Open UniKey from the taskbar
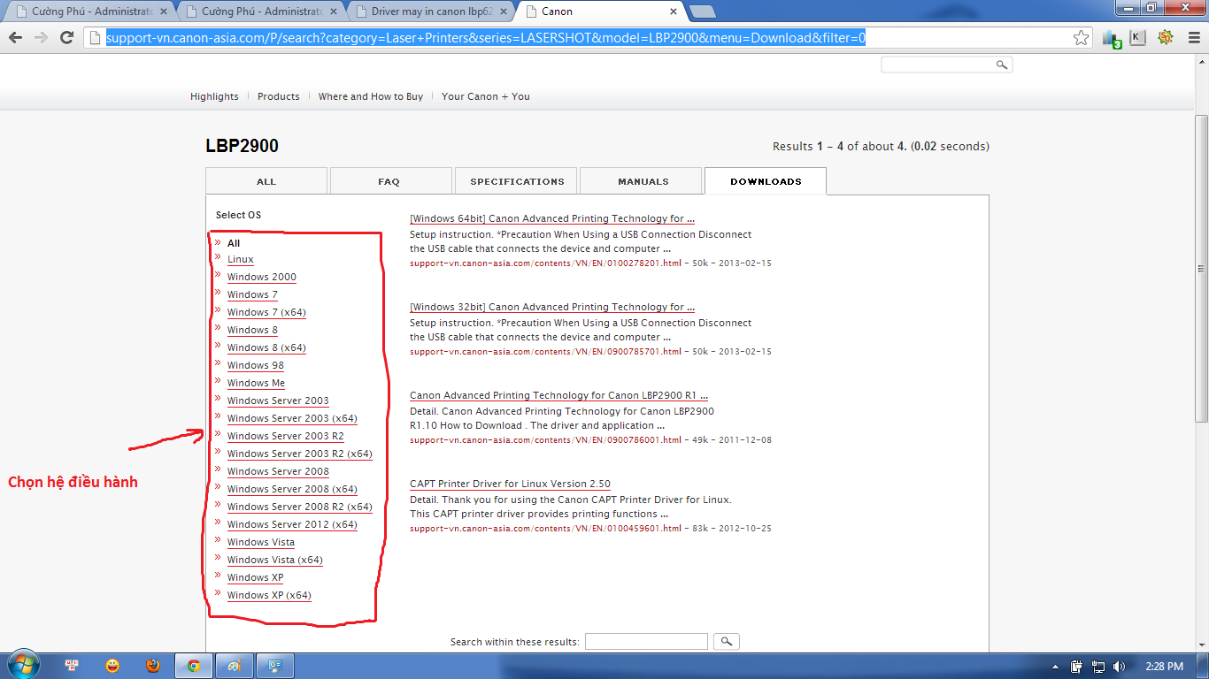The image size is (1209, 679). click(73, 666)
